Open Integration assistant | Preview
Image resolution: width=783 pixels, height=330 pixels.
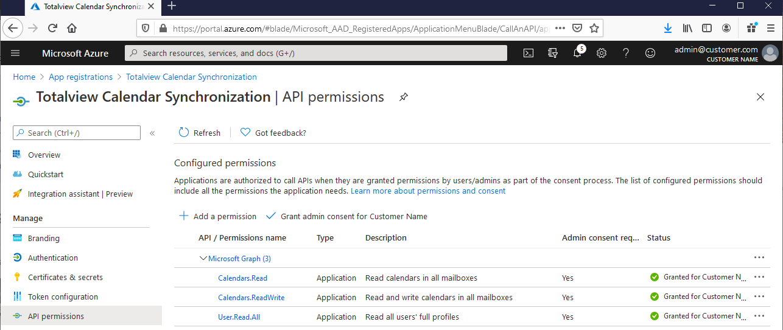pyautogui.click(x=81, y=194)
